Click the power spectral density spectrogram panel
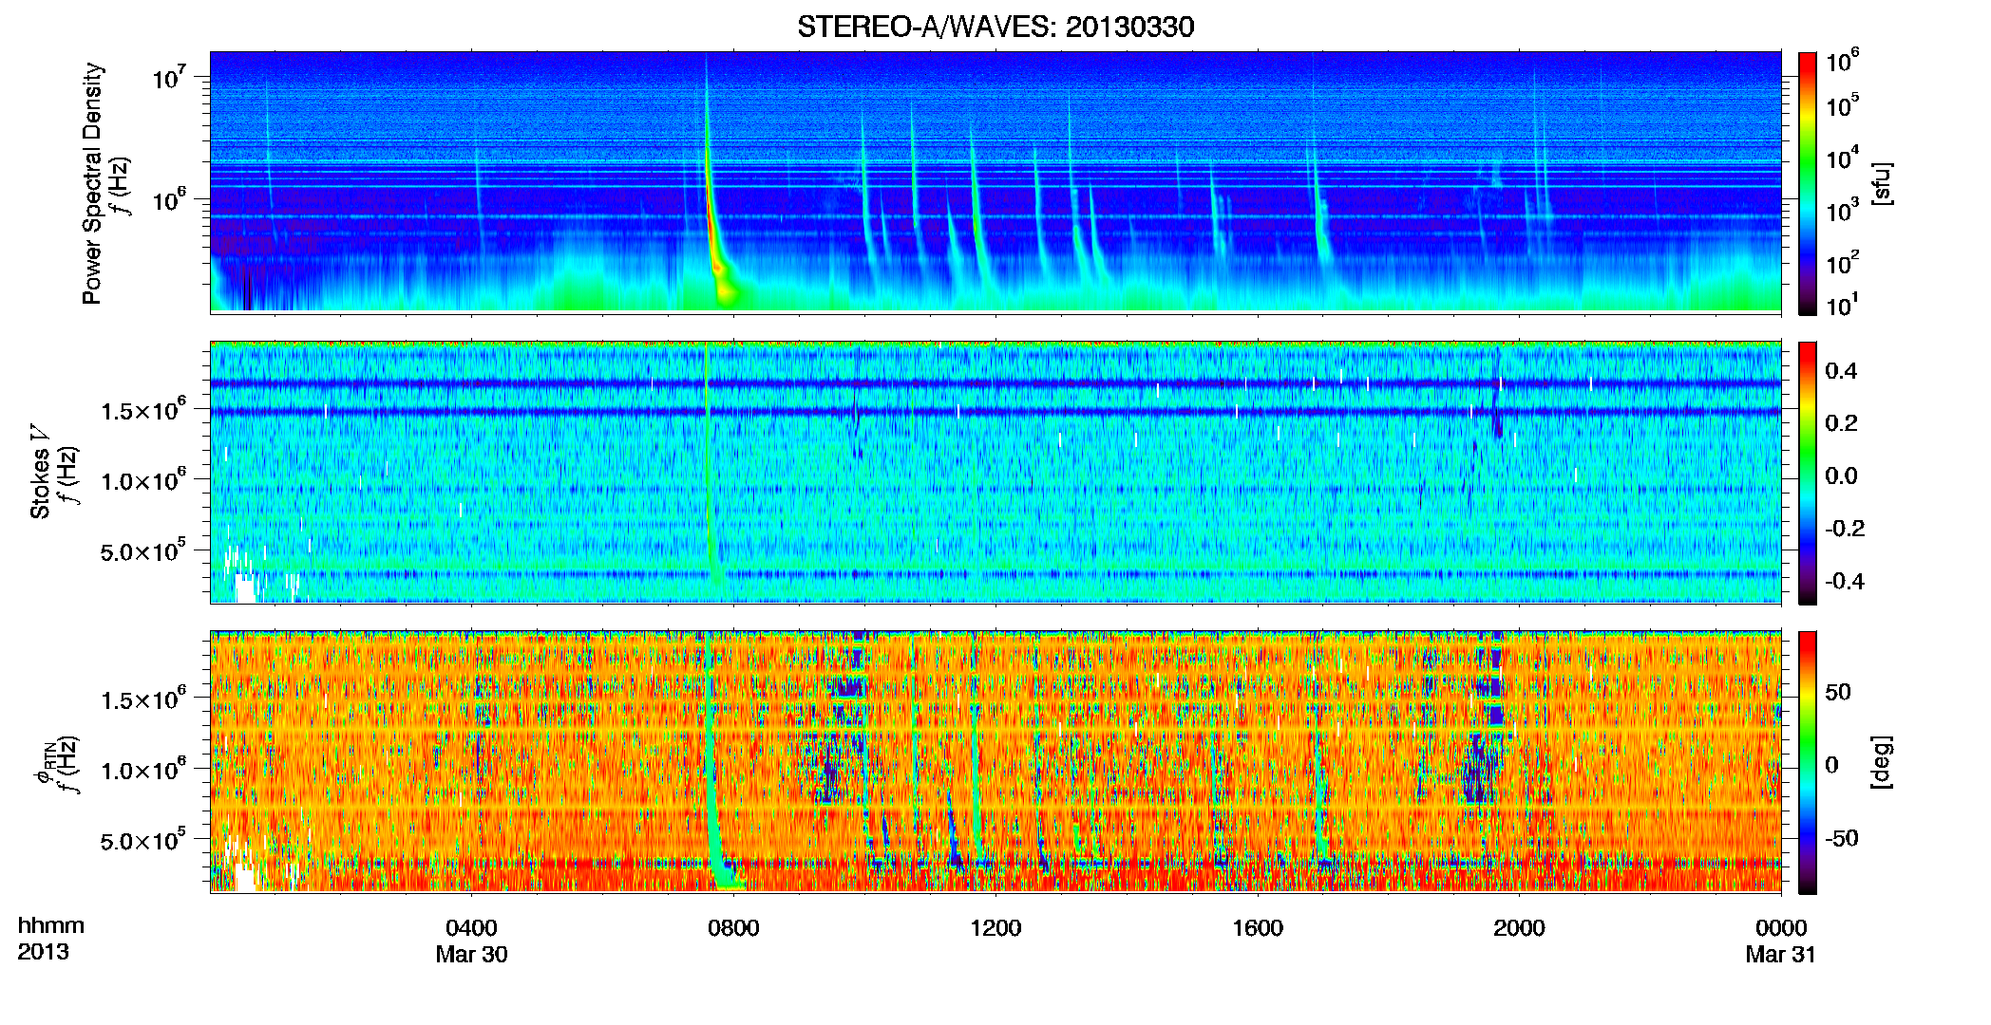This screenshot has height=1025, width=1991. [995, 182]
